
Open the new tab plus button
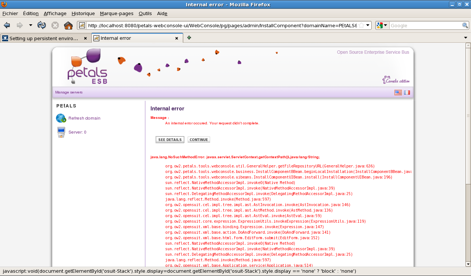click(x=189, y=38)
